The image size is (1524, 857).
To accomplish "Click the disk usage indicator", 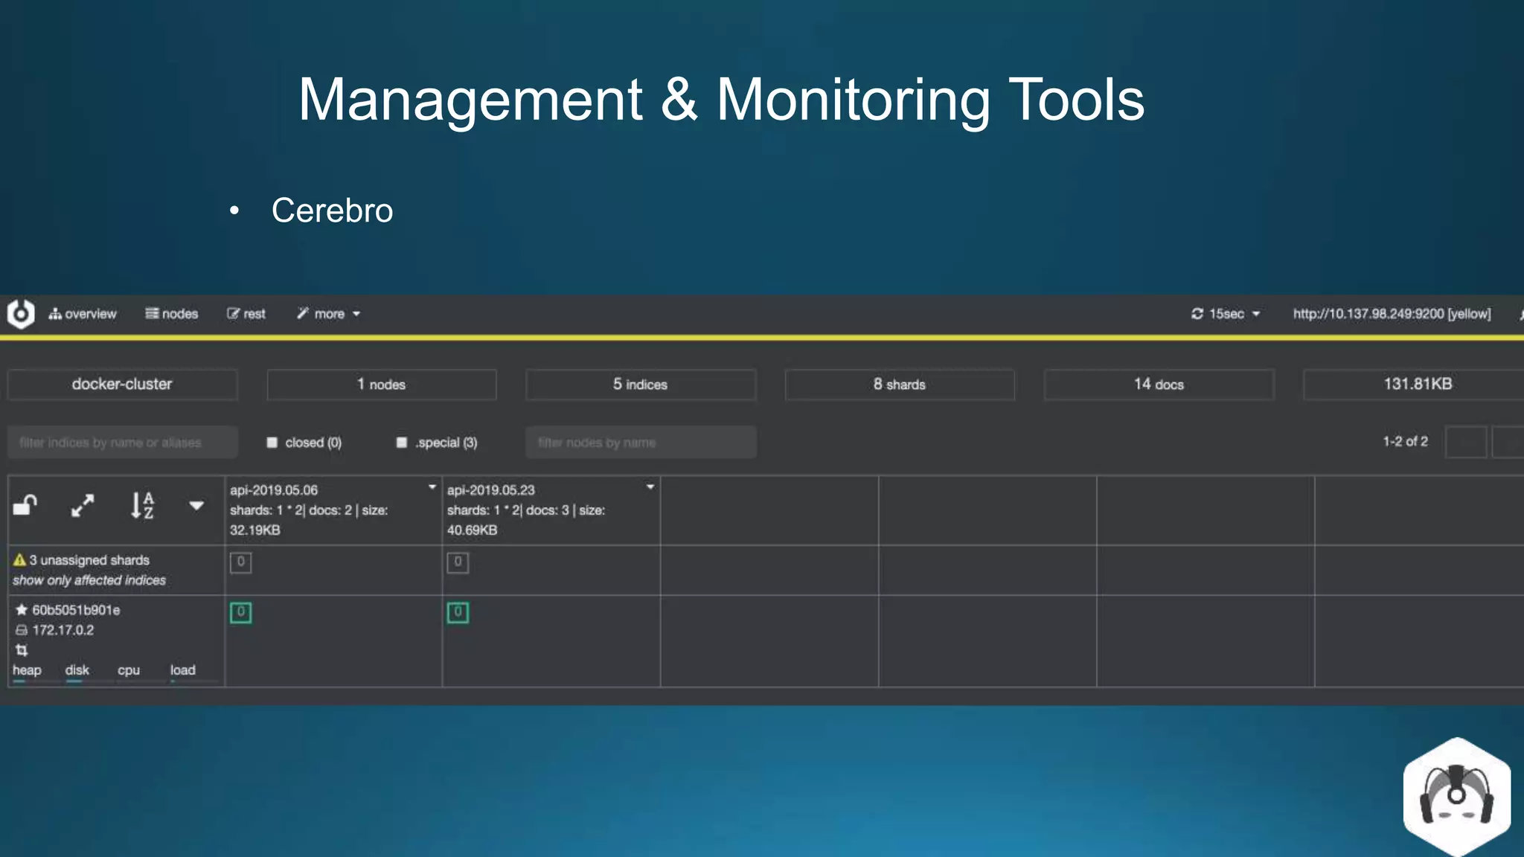I will point(77,671).
